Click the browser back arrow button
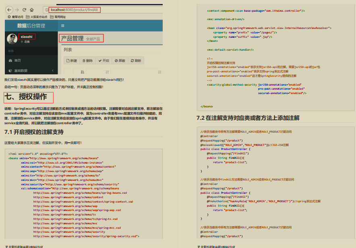This screenshot has height=248, width=356. coord(9,10)
